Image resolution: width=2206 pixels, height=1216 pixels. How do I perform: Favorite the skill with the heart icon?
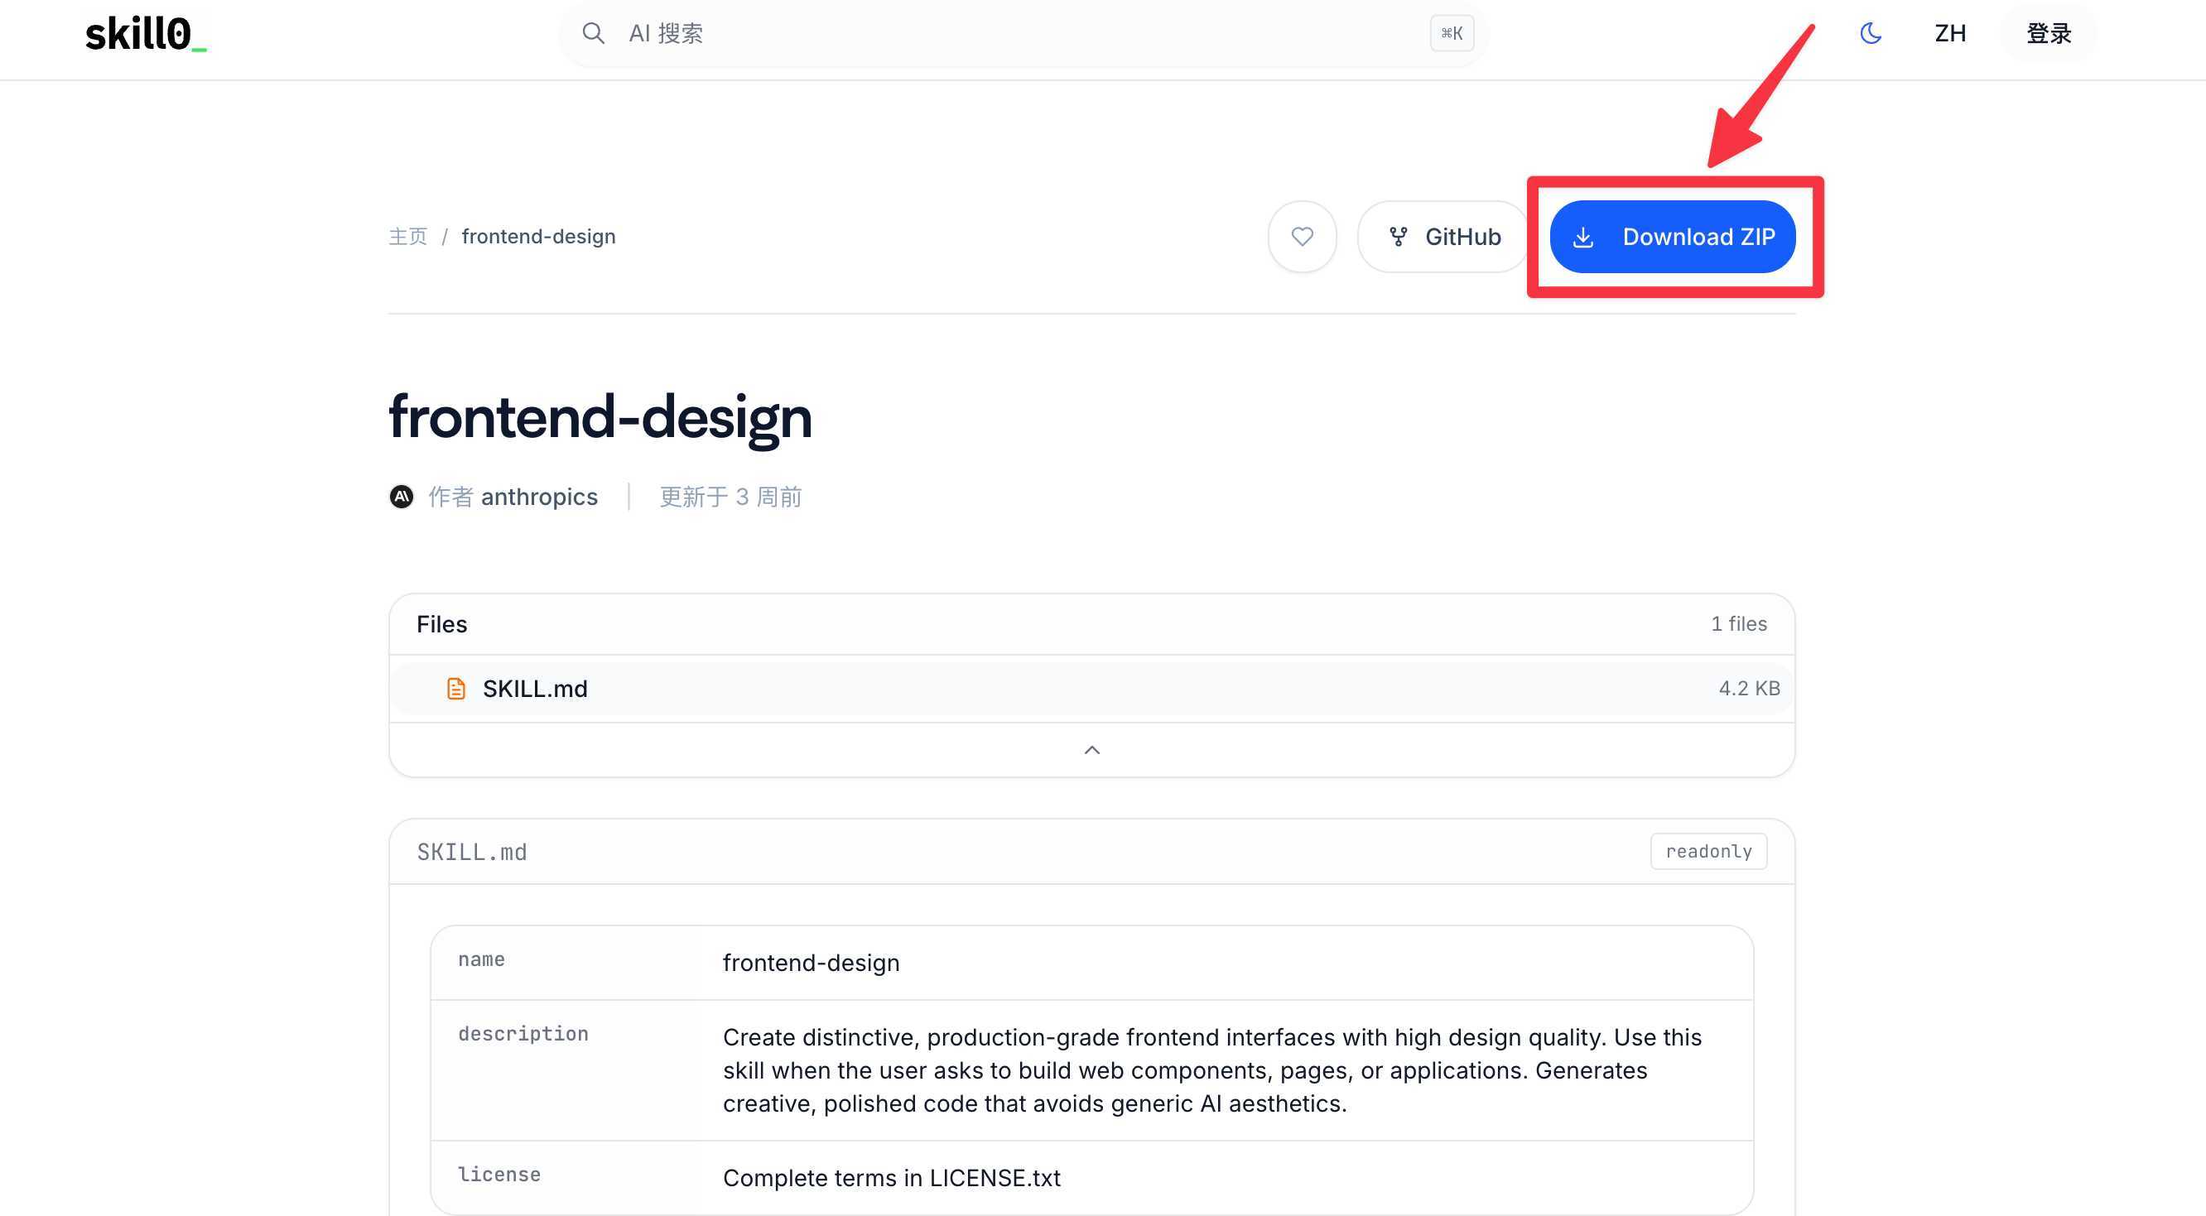coord(1302,237)
